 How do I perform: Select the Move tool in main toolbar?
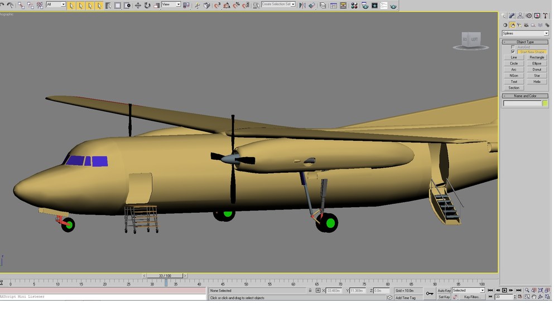[x=138, y=6]
